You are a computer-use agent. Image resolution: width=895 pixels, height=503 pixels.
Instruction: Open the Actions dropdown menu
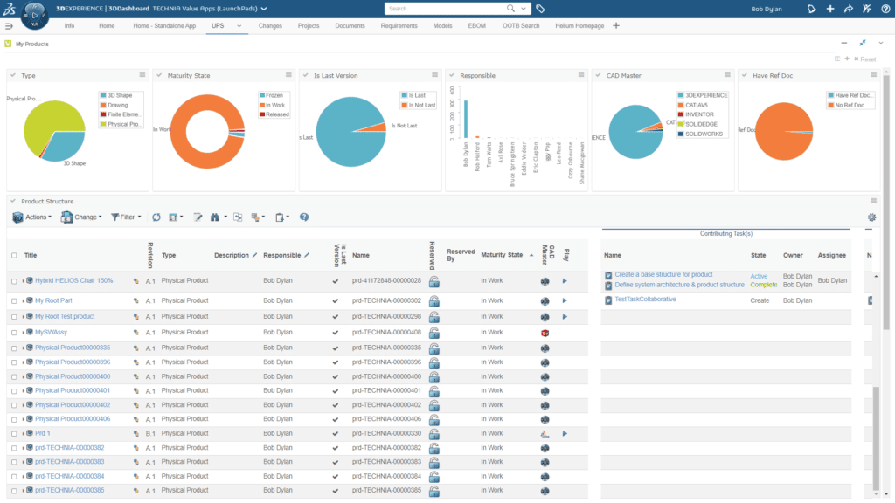[32, 217]
